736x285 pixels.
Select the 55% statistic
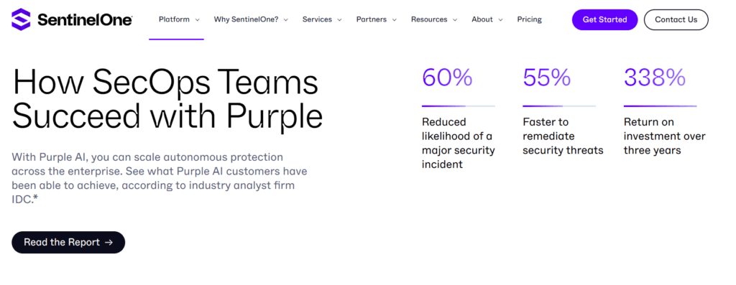546,78
